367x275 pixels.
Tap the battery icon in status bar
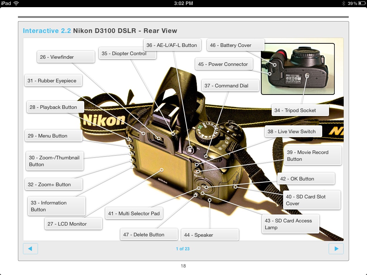click(x=362, y=3)
